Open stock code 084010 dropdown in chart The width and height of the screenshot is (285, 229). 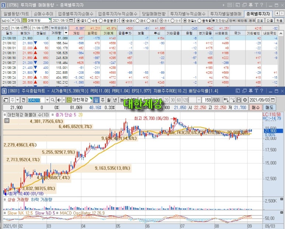(48, 100)
